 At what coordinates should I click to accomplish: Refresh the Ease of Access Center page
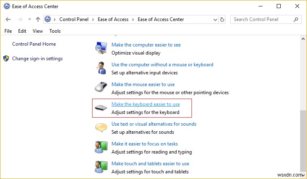pos(222,19)
